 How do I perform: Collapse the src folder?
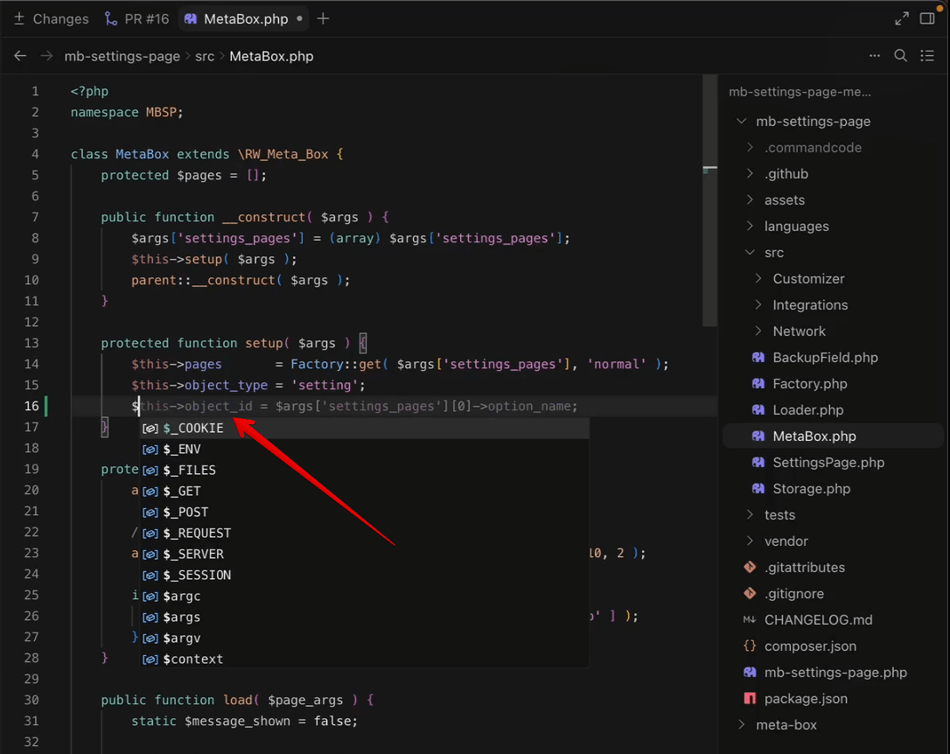[750, 253]
